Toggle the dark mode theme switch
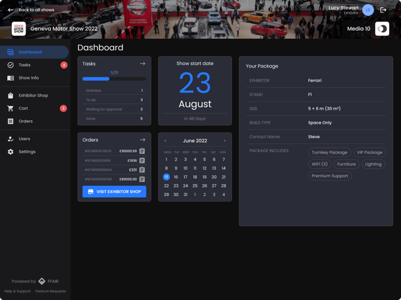 pos(382,29)
